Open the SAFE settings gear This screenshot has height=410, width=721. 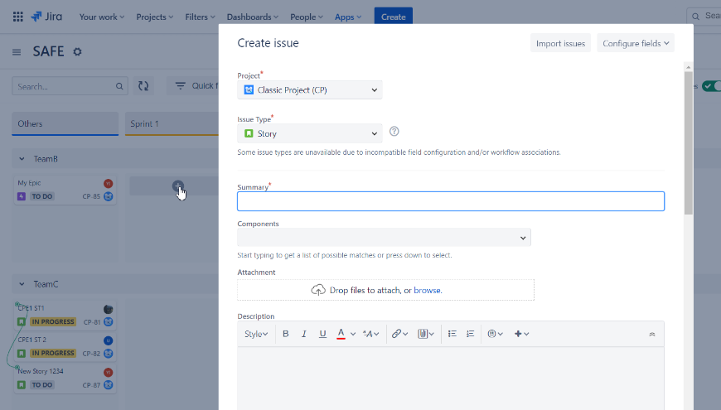(x=77, y=51)
